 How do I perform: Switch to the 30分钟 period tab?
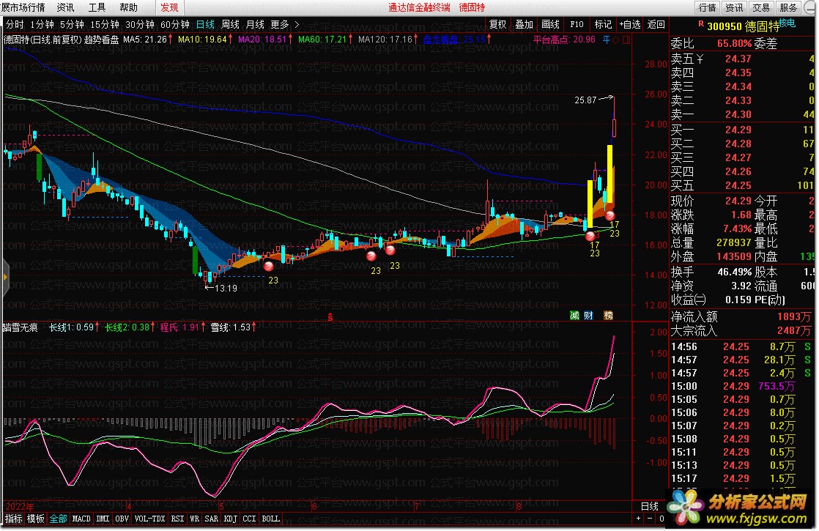[x=140, y=25]
